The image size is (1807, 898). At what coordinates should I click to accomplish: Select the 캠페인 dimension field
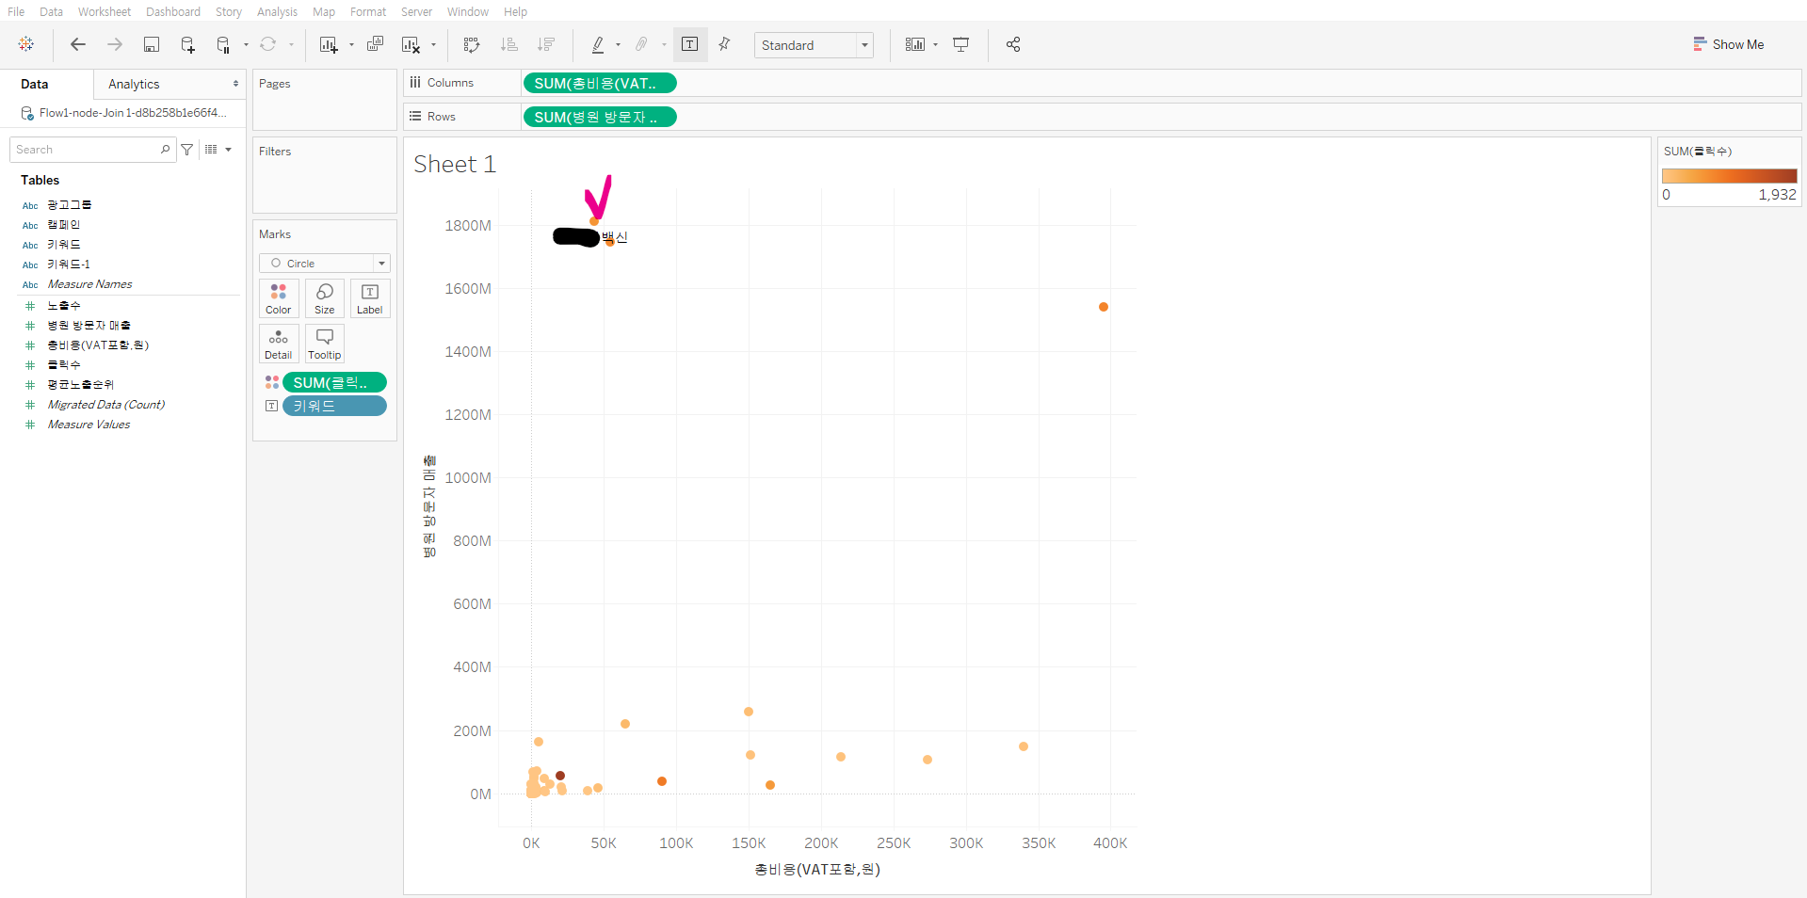click(x=64, y=225)
